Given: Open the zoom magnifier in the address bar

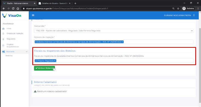Looking at the screenshot, I should (x=173, y=8).
